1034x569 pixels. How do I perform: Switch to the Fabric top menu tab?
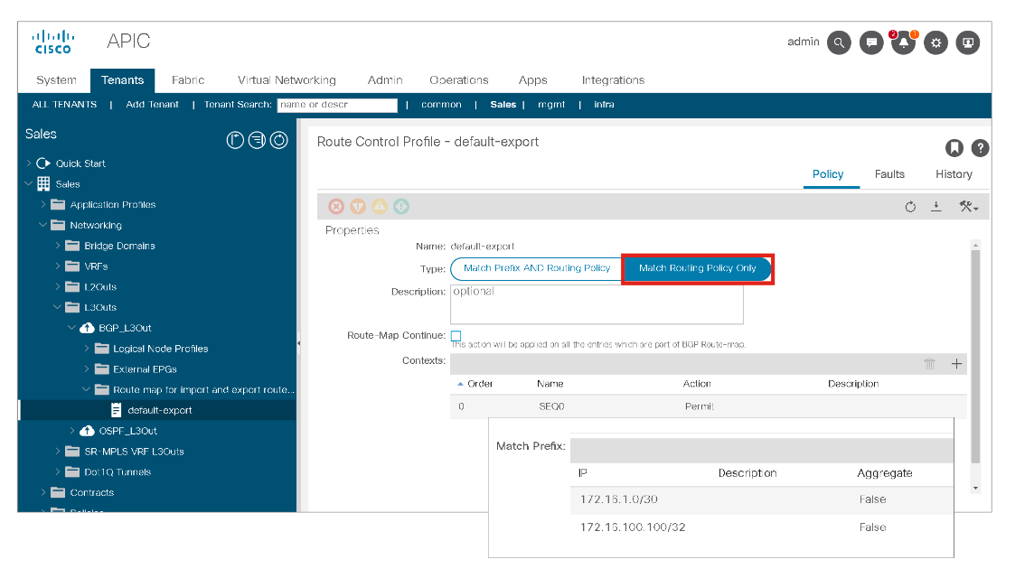click(188, 80)
